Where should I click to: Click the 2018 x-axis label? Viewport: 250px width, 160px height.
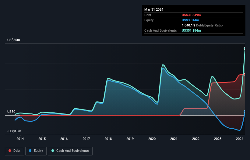click(108, 139)
